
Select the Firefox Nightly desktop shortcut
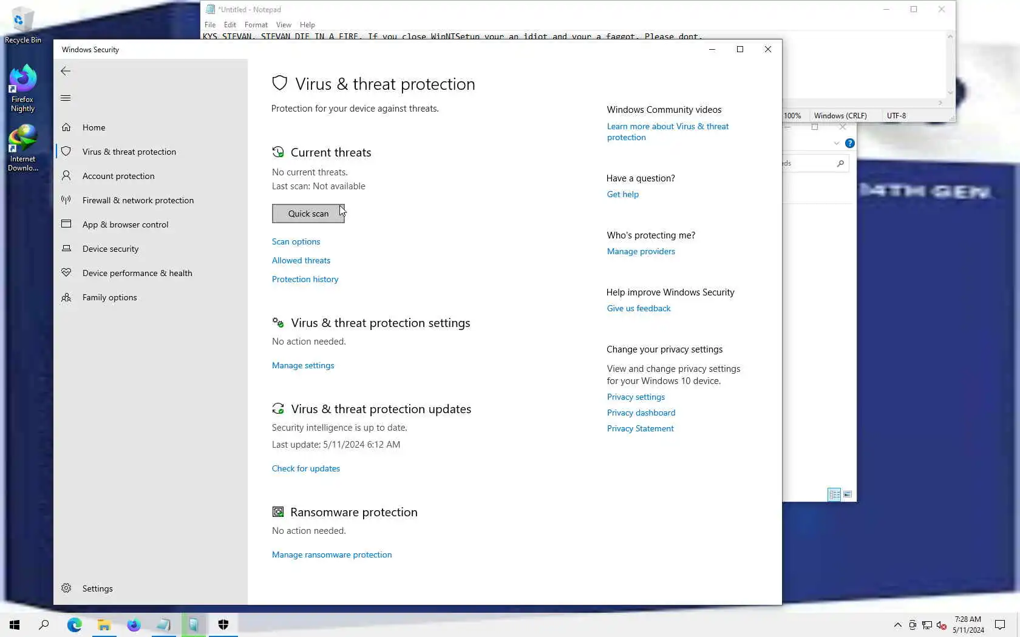tap(22, 89)
